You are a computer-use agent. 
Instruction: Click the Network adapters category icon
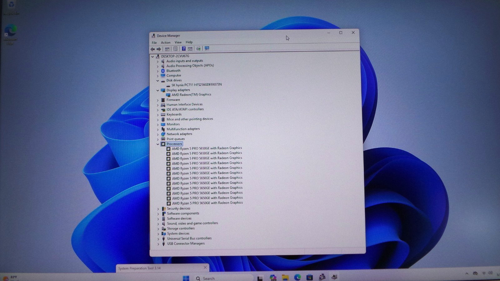tap(163, 134)
